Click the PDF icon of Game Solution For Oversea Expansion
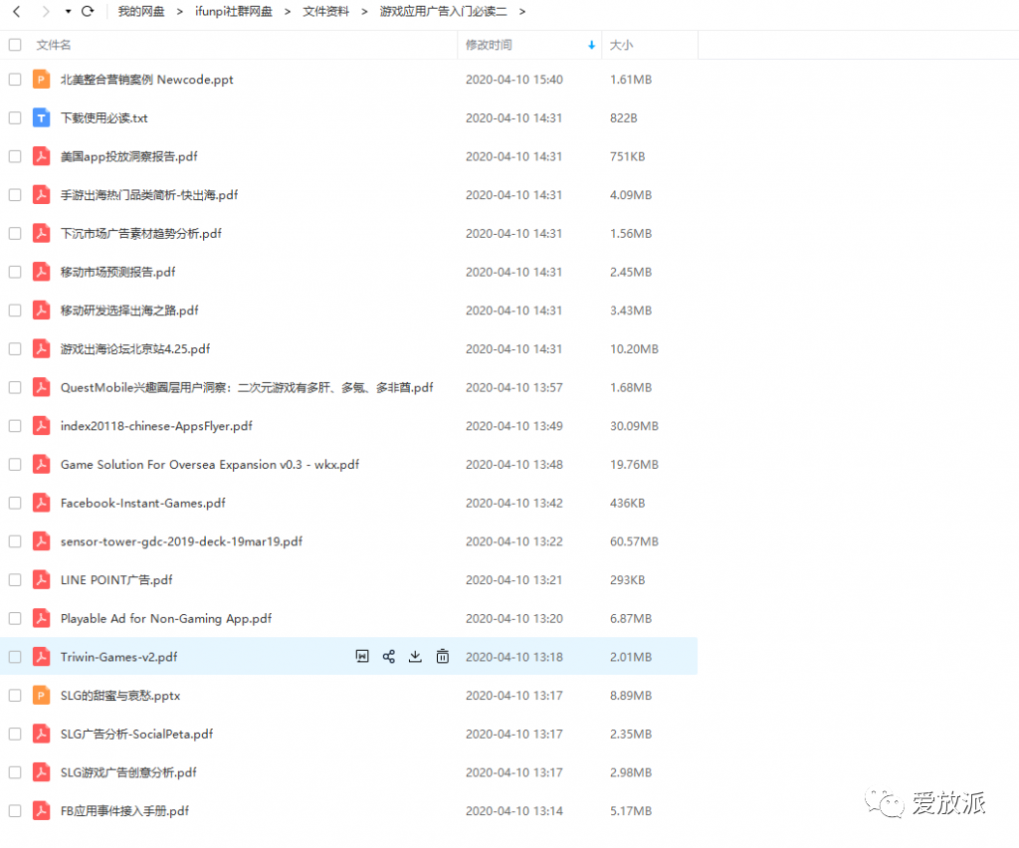 point(41,465)
